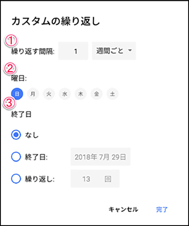Click the 完了 button

[x=162, y=210]
